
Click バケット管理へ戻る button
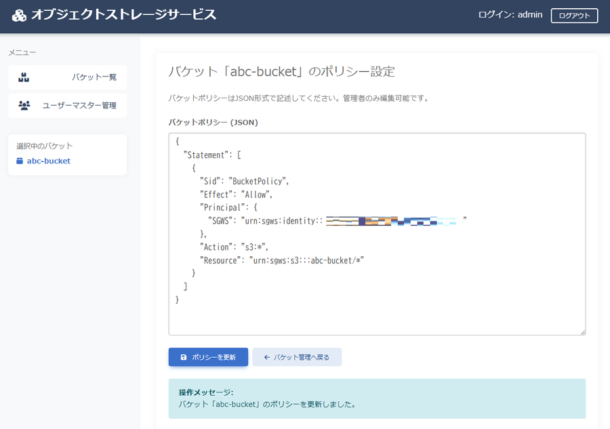coord(297,357)
